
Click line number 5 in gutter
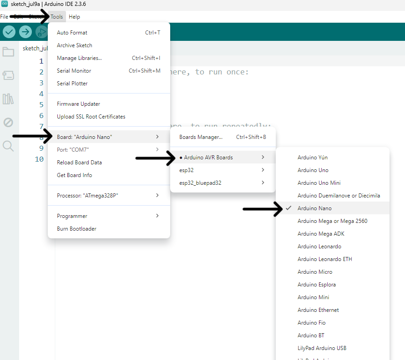41,104
